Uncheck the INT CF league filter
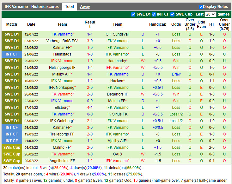This screenshot has height=184, width=232. tap(154, 14)
